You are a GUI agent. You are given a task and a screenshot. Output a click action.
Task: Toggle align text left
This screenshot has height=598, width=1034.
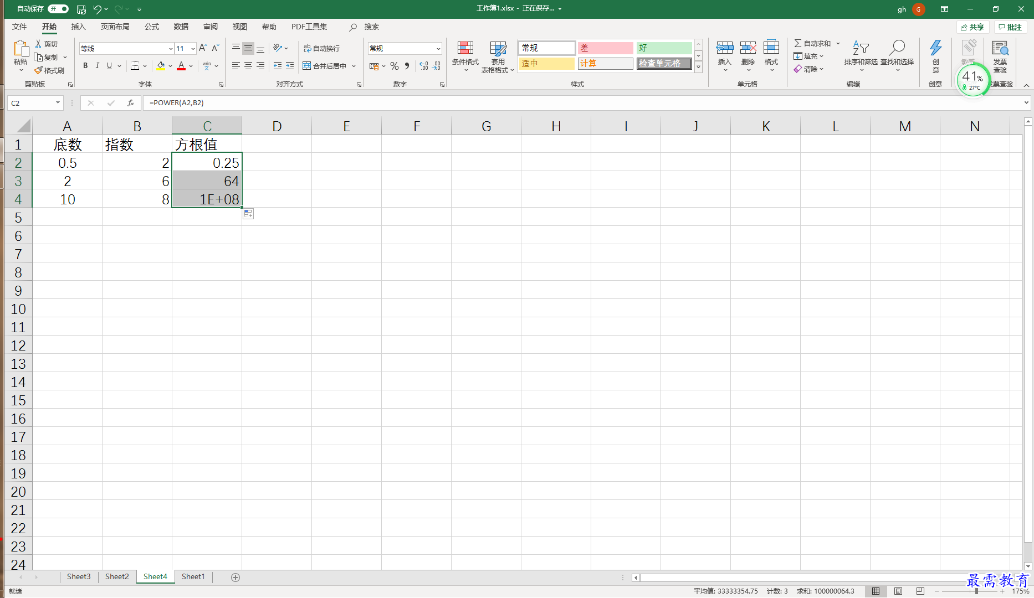point(236,66)
